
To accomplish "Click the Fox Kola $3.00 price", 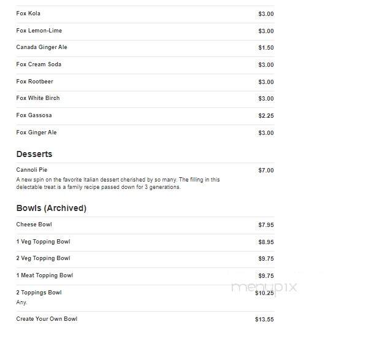I will coord(266,14).
